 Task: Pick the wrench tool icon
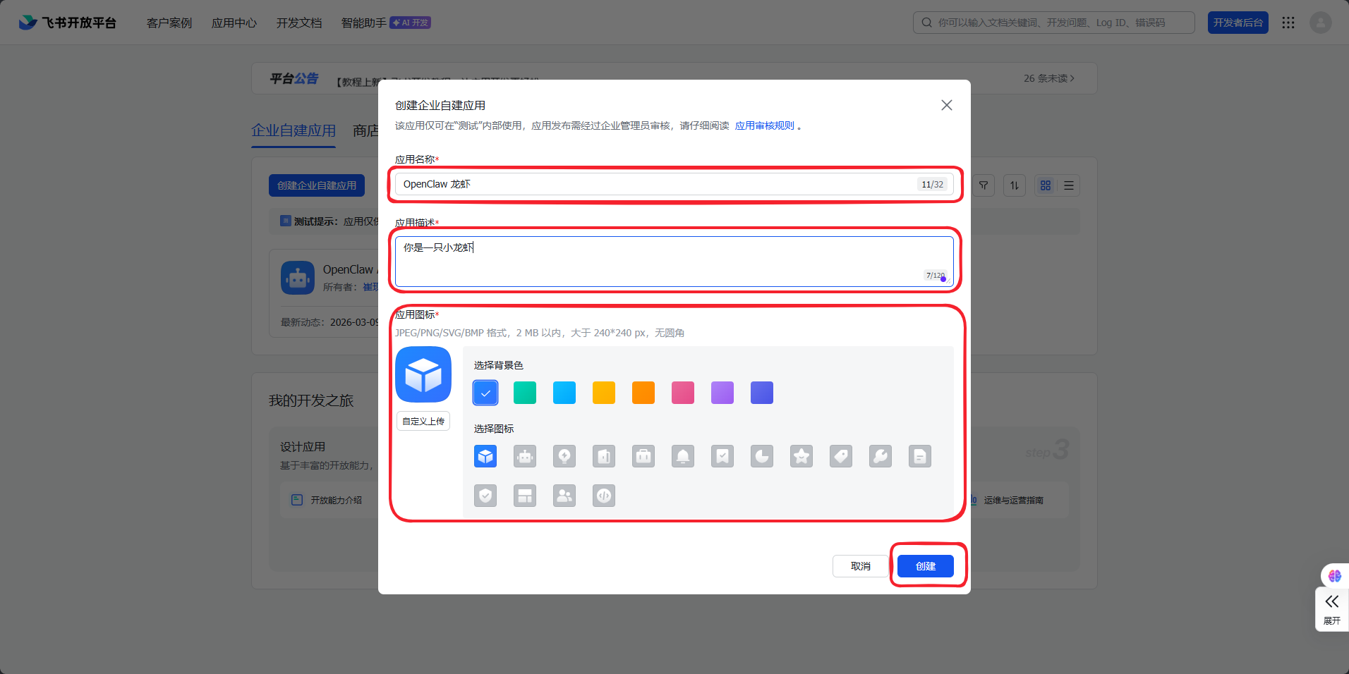[x=881, y=457]
